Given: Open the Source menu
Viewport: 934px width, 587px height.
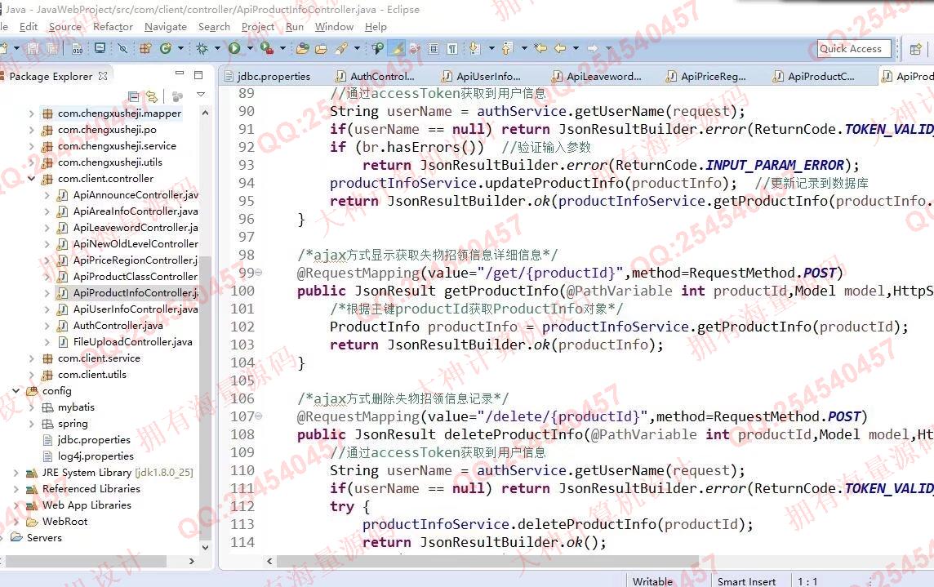Looking at the screenshot, I should [x=65, y=27].
